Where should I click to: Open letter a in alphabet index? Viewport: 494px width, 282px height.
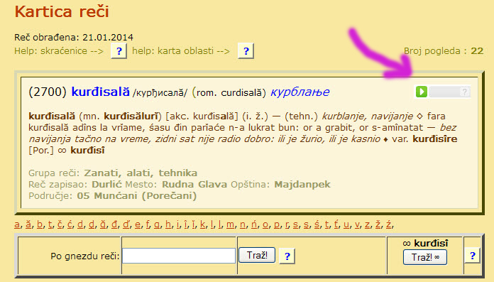(17, 224)
